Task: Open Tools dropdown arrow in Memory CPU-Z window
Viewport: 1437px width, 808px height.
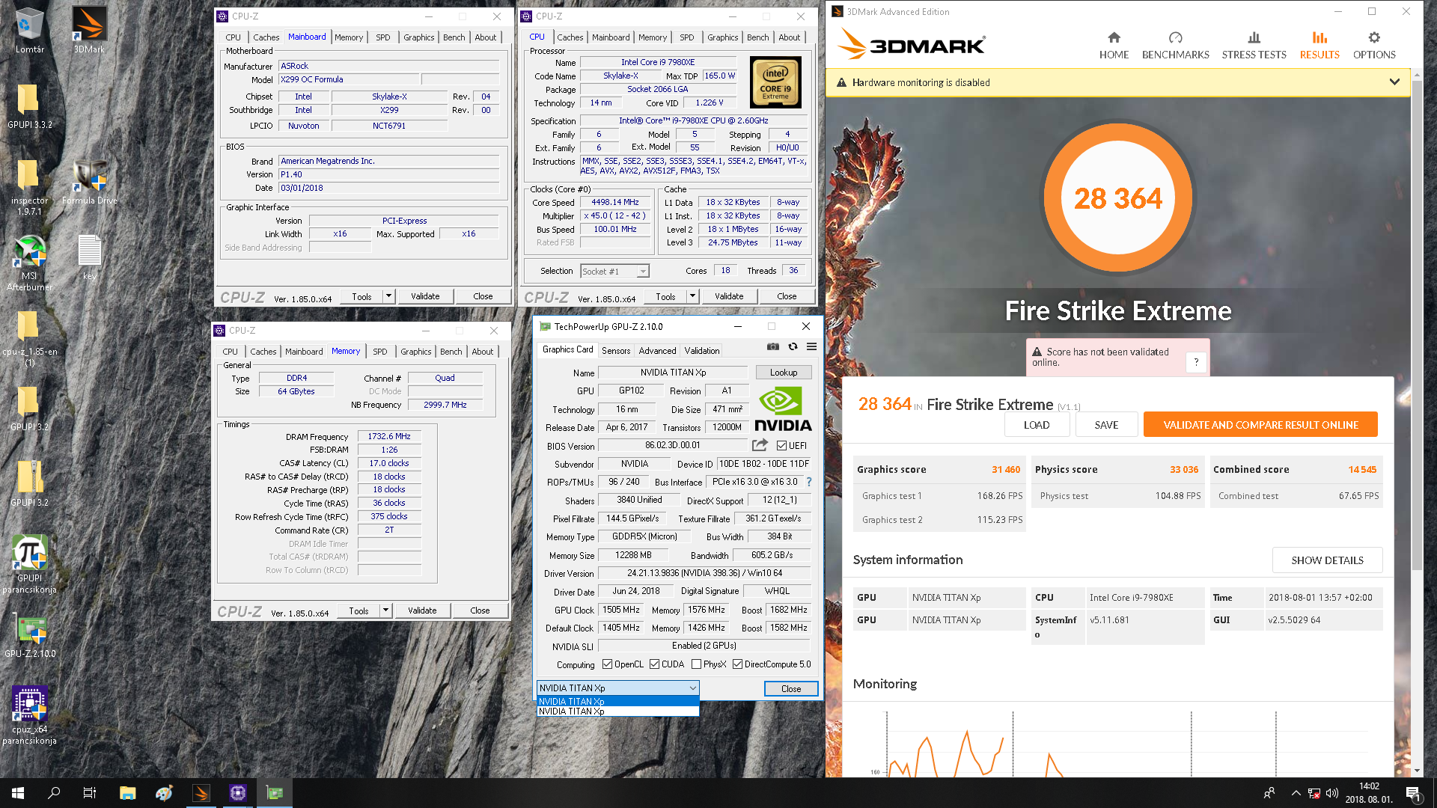Action: (x=385, y=610)
